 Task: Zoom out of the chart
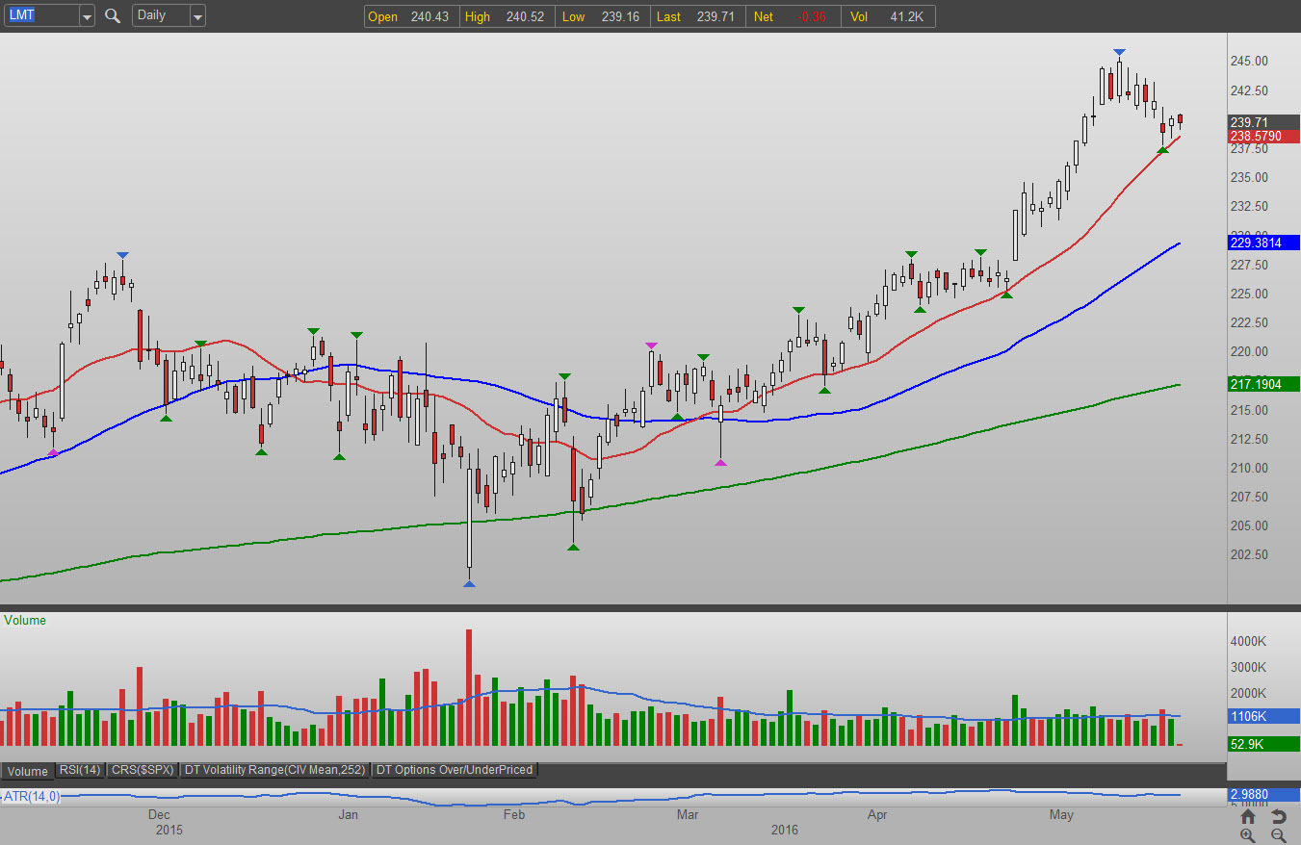(1278, 835)
